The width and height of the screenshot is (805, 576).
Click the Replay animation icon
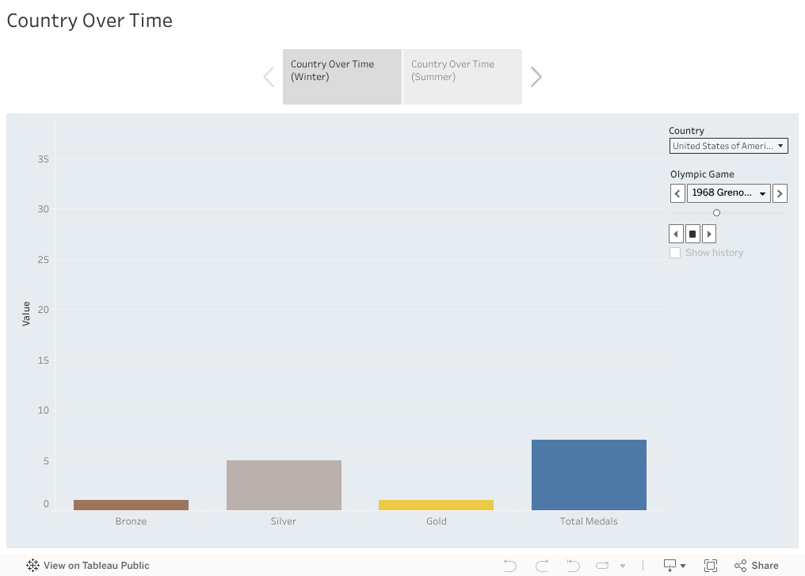(603, 566)
